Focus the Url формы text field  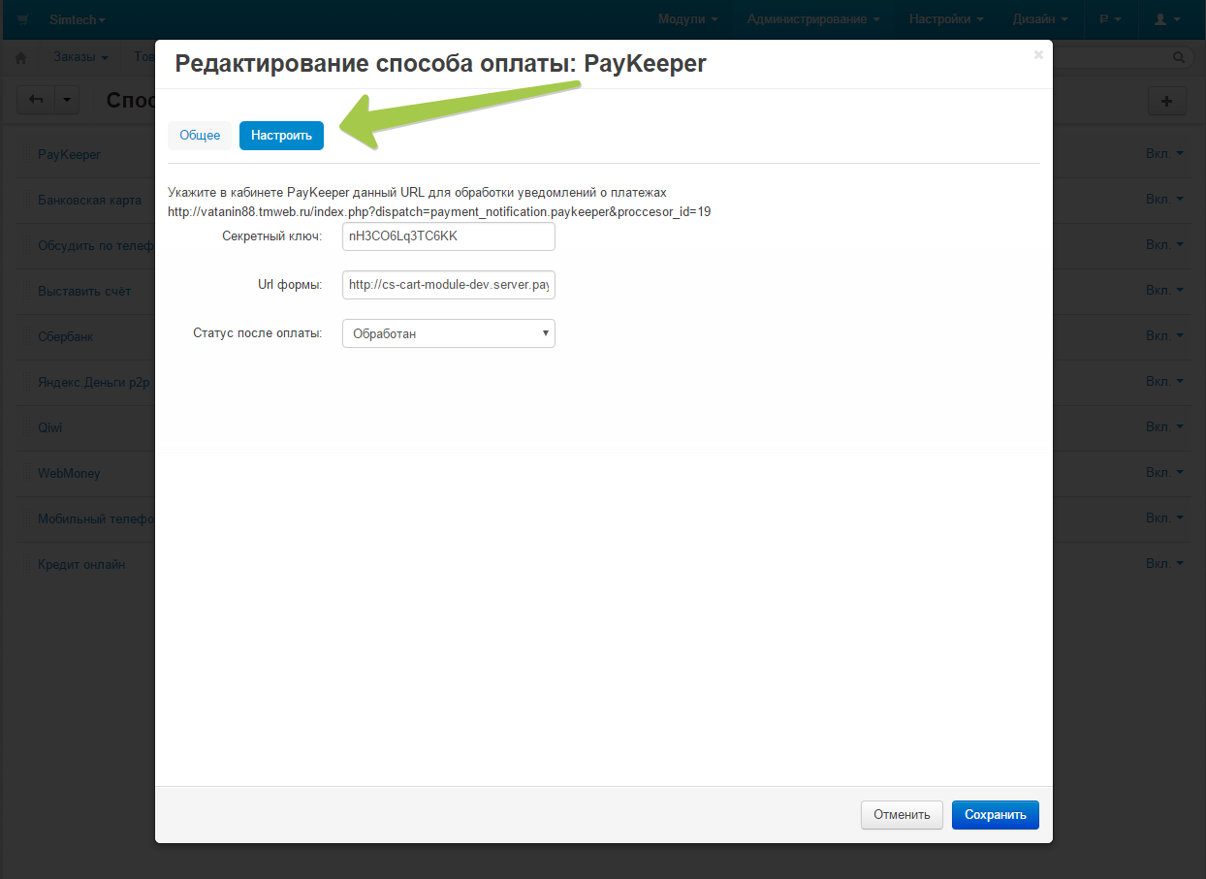(x=448, y=285)
